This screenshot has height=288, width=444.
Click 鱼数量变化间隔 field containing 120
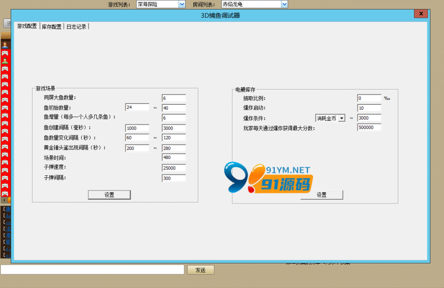point(174,138)
